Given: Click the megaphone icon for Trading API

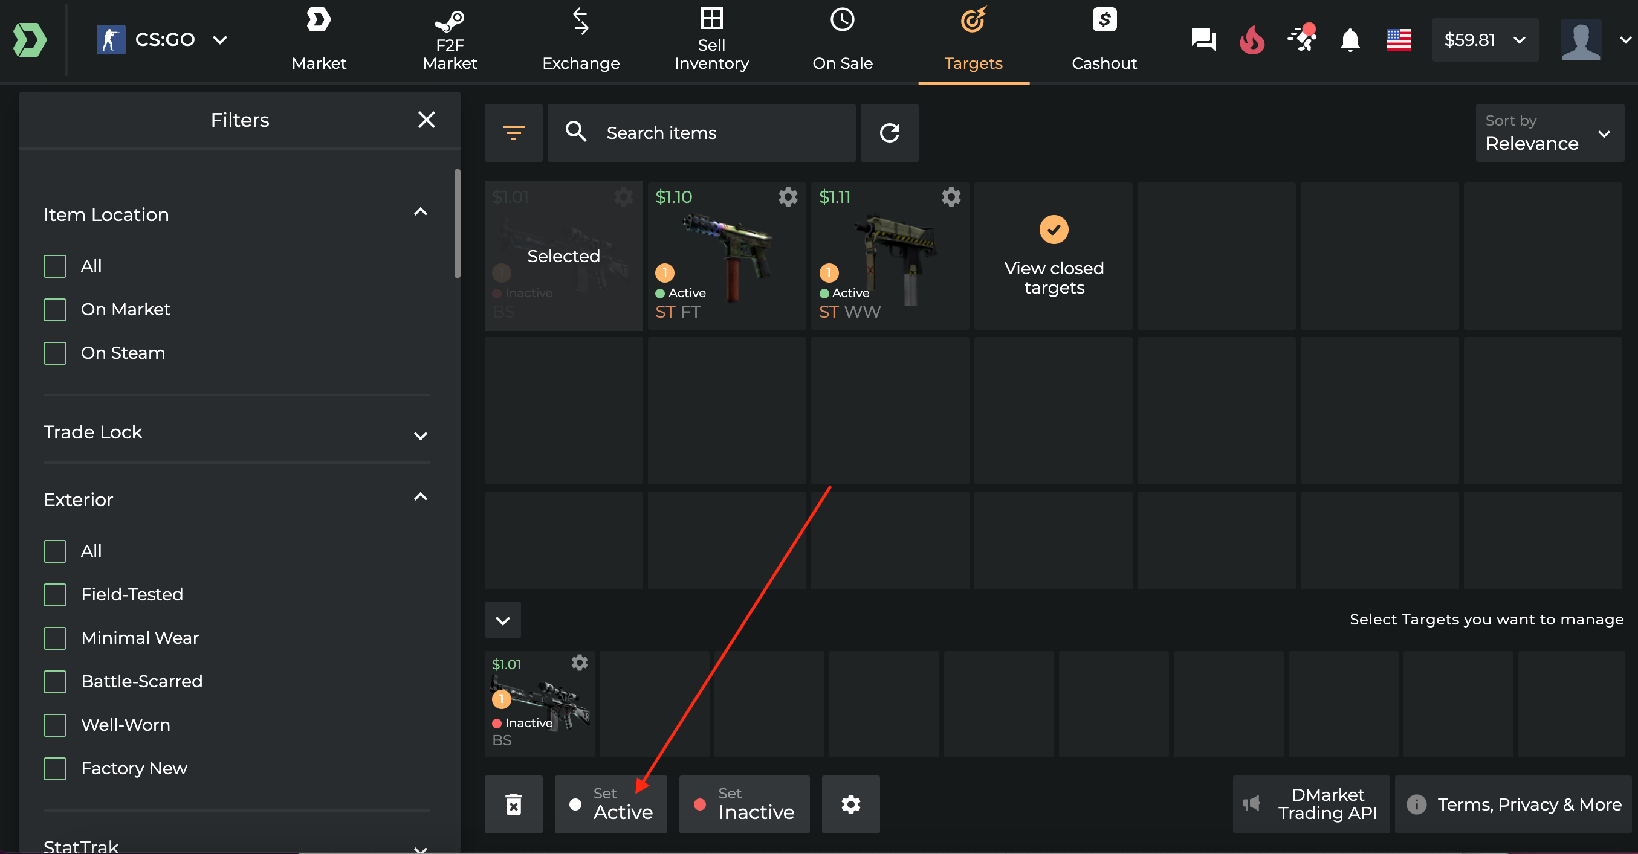Looking at the screenshot, I should (1250, 804).
